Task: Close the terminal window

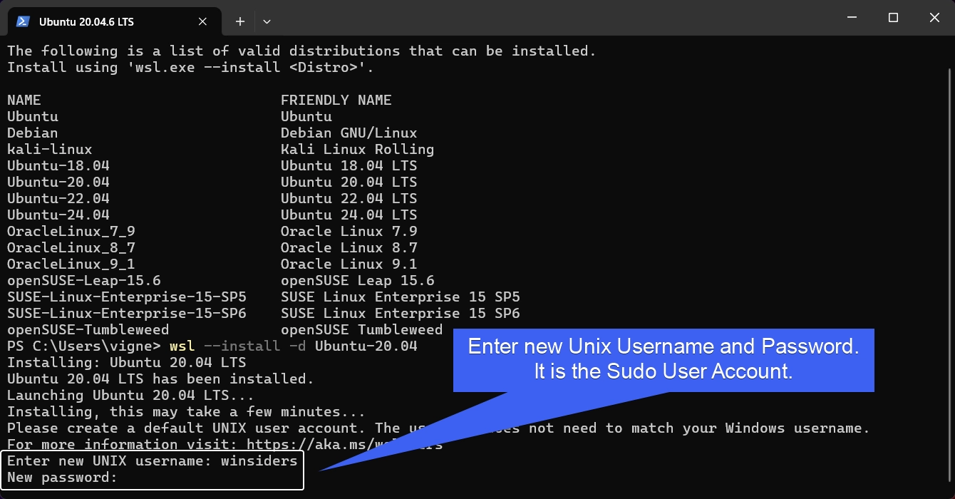Action: 934,18
